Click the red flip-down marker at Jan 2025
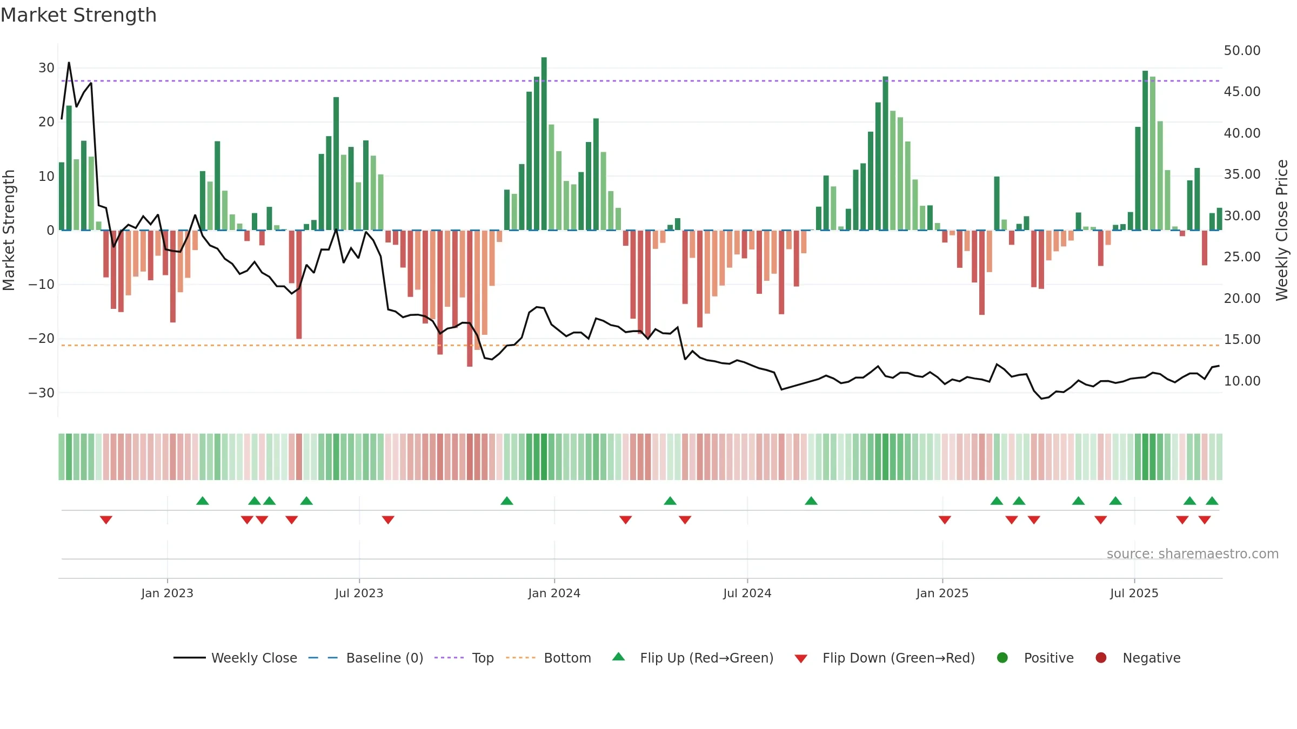1297x729 pixels. click(945, 520)
